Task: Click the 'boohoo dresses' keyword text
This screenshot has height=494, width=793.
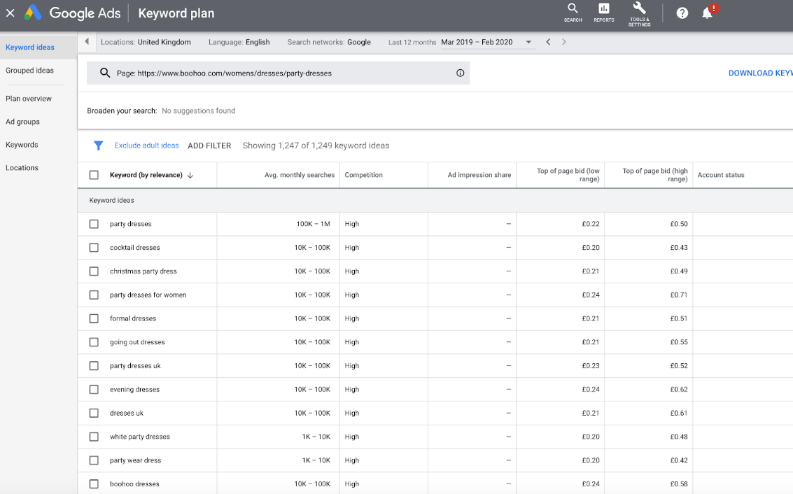Action: pyautogui.click(x=134, y=484)
